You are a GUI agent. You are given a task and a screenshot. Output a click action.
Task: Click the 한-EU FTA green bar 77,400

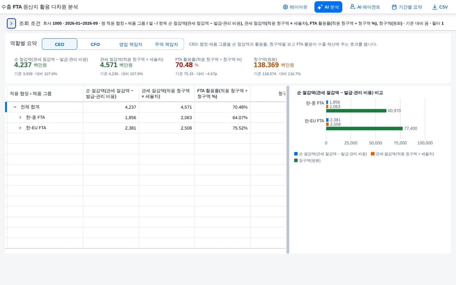pyautogui.click(x=364, y=128)
